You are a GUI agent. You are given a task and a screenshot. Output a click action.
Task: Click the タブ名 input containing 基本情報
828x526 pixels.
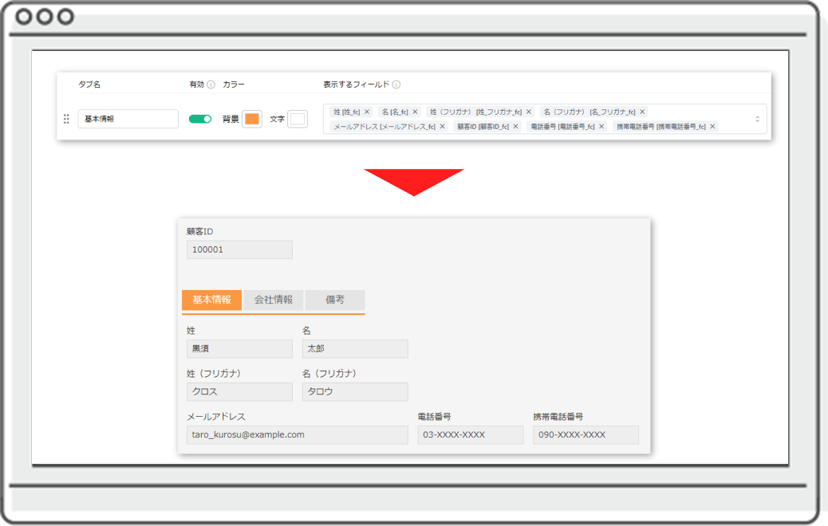[128, 119]
